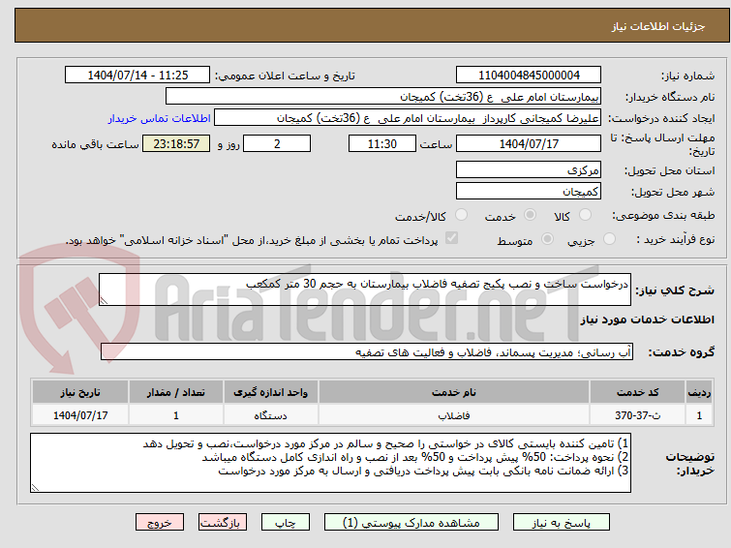731x548 pixels.
Task: Click the توضیحات خریدار text area
Action: click(330, 463)
